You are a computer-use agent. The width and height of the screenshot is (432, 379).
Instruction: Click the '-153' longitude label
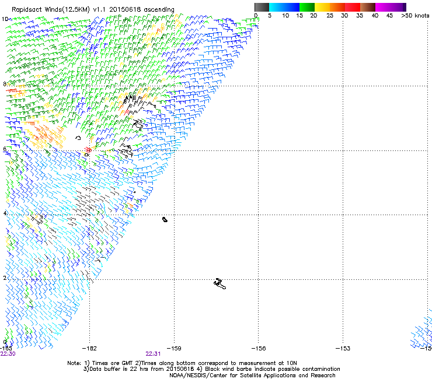(x=343, y=349)
